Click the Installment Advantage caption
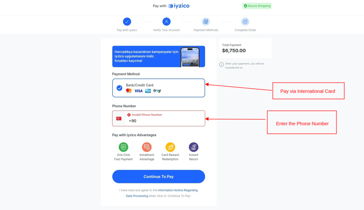Viewport: 364px width, 210px height. click(x=147, y=157)
